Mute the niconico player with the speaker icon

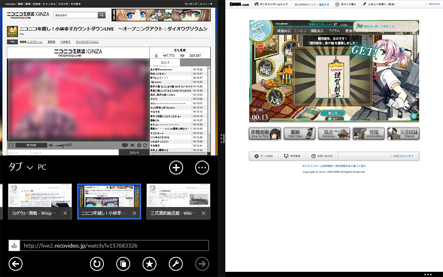click(x=51, y=145)
